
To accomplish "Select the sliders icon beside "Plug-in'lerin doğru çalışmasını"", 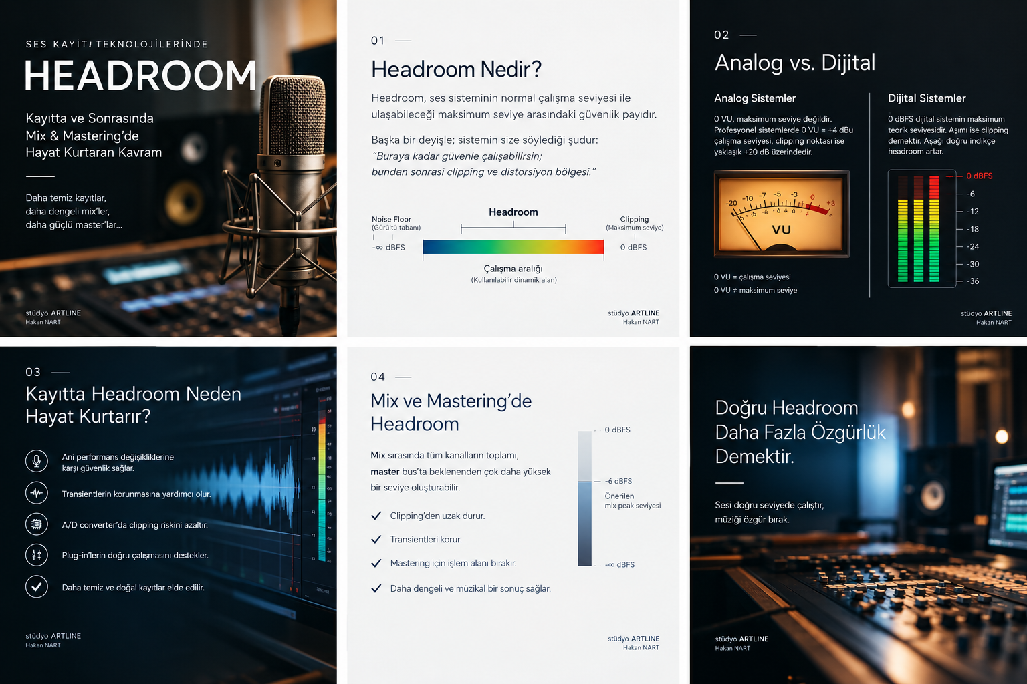I will point(37,554).
